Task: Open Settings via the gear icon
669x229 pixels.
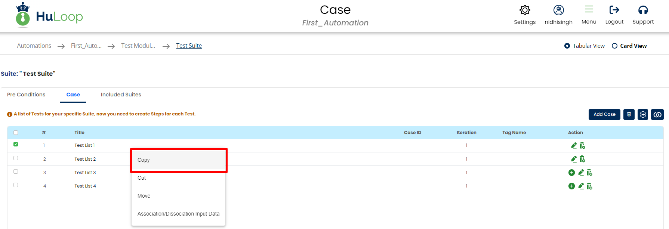Action: click(x=525, y=10)
